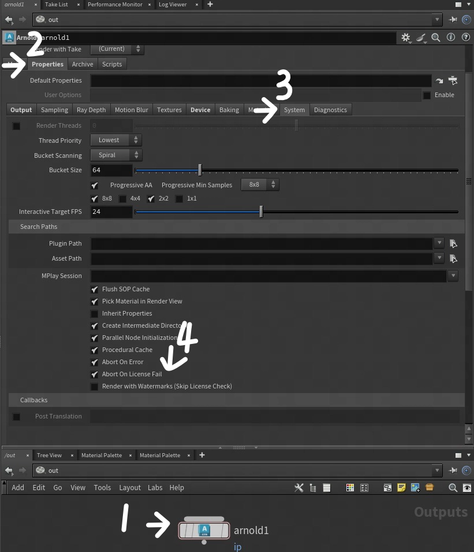Select the arnold1 node in the network
474x552 pixels.
[x=204, y=531]
